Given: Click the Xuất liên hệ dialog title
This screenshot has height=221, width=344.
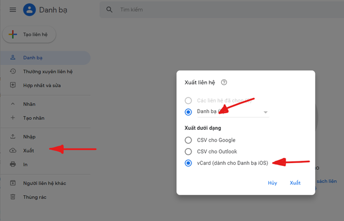Looking at the screenshot, I should click(x=200, y=83).
